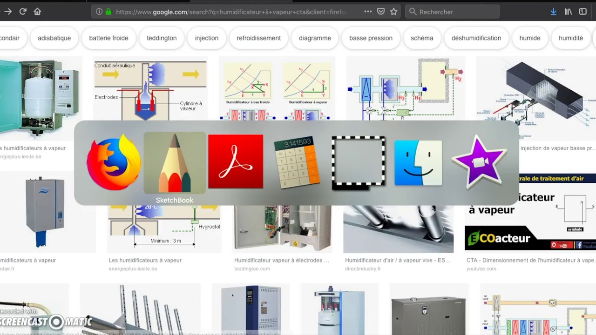Screen dimensions: 596x335
Task: Save page to Pocket
Action: click(381, 12)
